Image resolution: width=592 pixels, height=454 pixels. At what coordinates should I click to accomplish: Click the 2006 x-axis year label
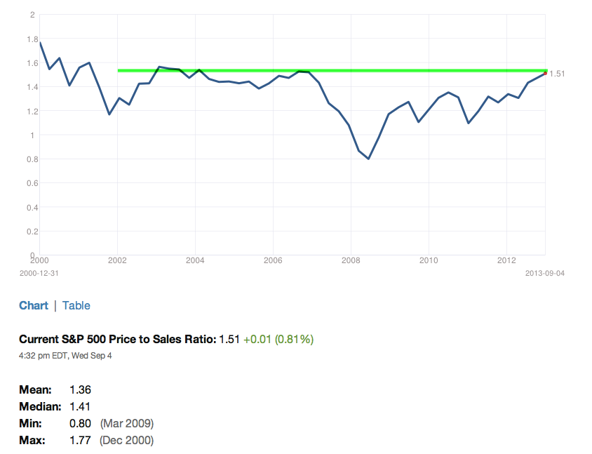pos(273,260)
